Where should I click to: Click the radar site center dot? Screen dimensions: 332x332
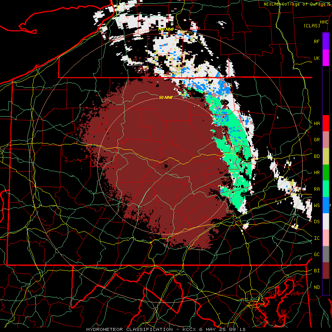166,166
